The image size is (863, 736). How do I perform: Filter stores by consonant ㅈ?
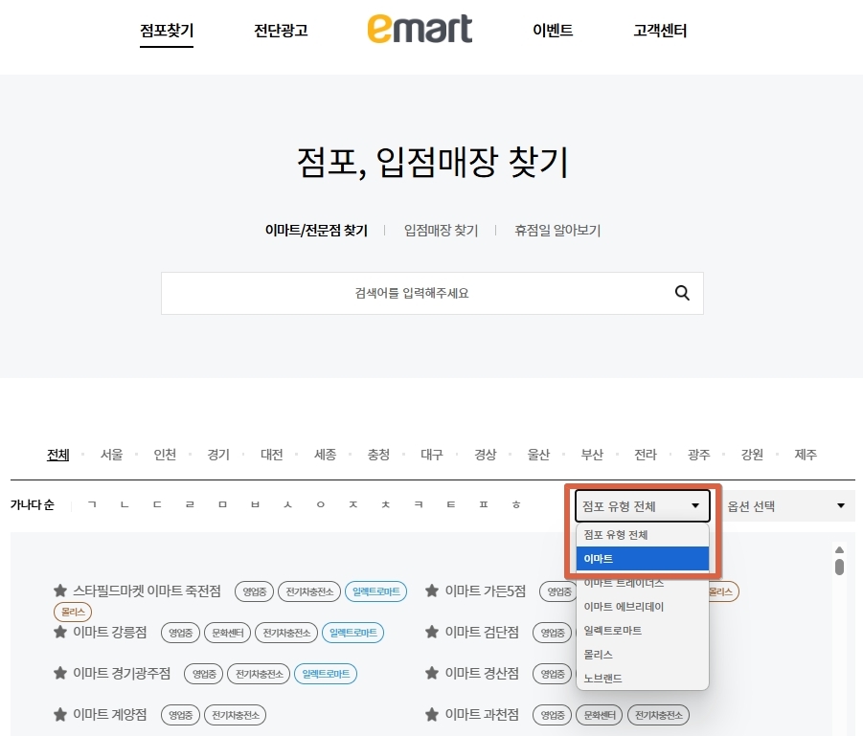click(x=352, y=504)
